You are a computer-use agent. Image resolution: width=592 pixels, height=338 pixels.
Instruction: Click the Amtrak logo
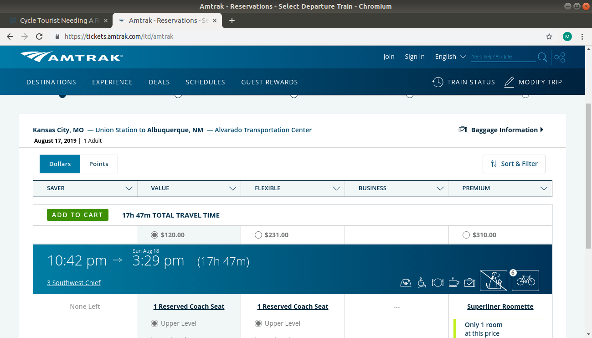(72, 57)
